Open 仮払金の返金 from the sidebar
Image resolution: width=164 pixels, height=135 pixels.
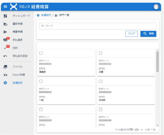click(x=20, y=56)
